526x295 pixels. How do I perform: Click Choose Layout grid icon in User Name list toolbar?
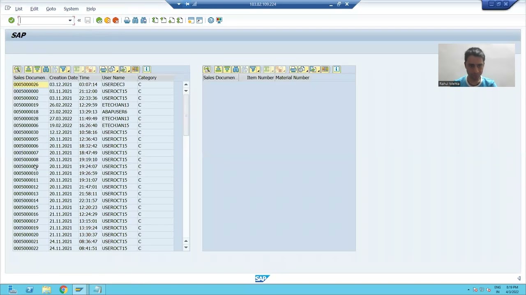135,69
